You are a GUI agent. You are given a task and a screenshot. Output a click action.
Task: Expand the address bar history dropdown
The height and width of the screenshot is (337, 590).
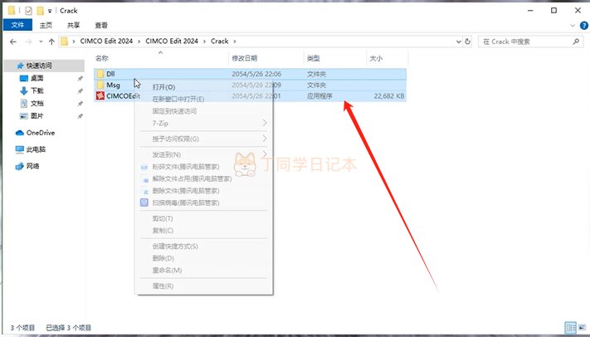tap(459, 42)
